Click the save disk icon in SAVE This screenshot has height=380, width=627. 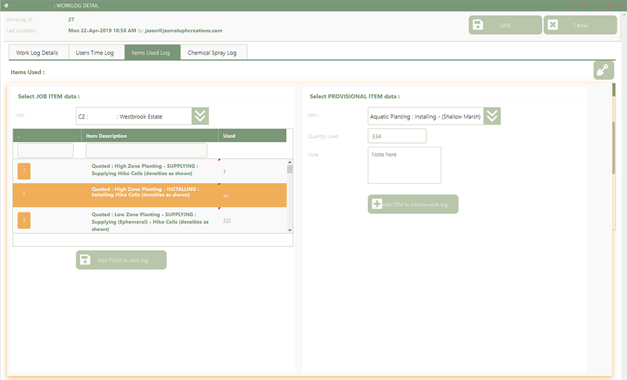[x=478, y=25]
